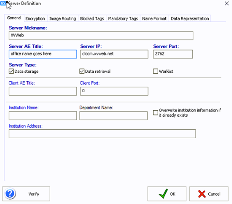Click the 'Server AE Title:' label
232x204 pixels.
click(26, 46)
